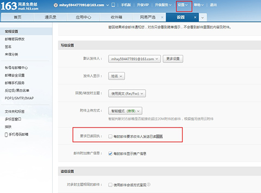Open the tab list arrow right of the tabs
The height and width of the screenshot is (193, 261).
pos(203,18)
